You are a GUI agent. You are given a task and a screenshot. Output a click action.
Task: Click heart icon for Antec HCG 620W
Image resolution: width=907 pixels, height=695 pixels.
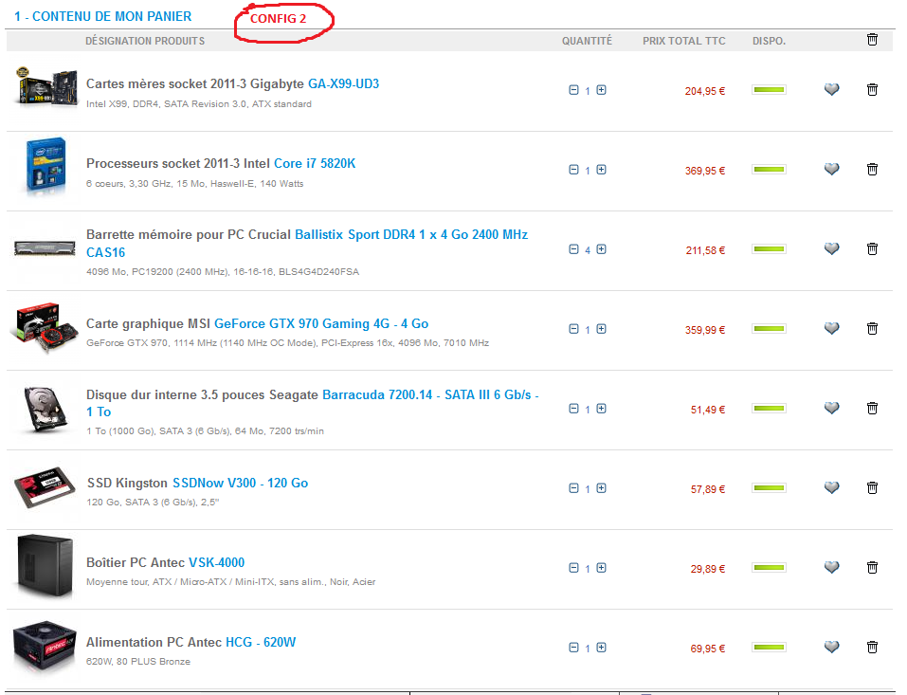[x=832, y=647]
